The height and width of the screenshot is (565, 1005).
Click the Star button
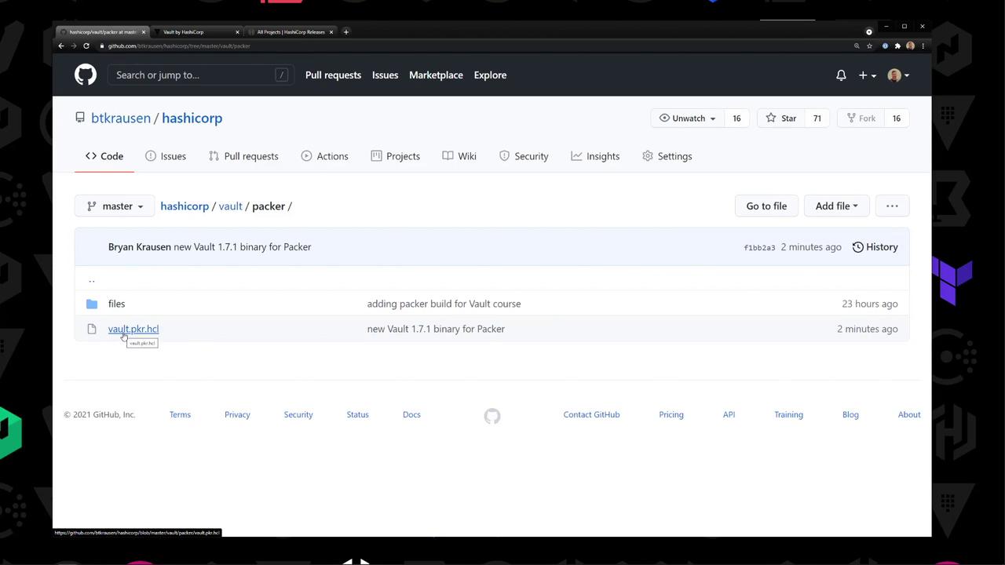780,118
